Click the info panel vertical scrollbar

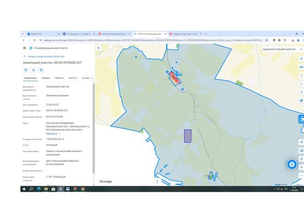[x=93, y=128]
